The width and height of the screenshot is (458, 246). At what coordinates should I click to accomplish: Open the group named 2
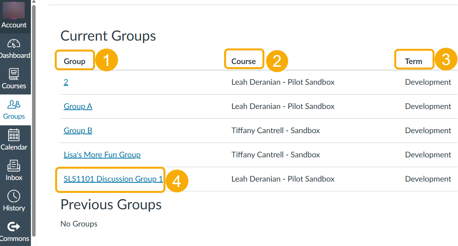pos(66,82)
